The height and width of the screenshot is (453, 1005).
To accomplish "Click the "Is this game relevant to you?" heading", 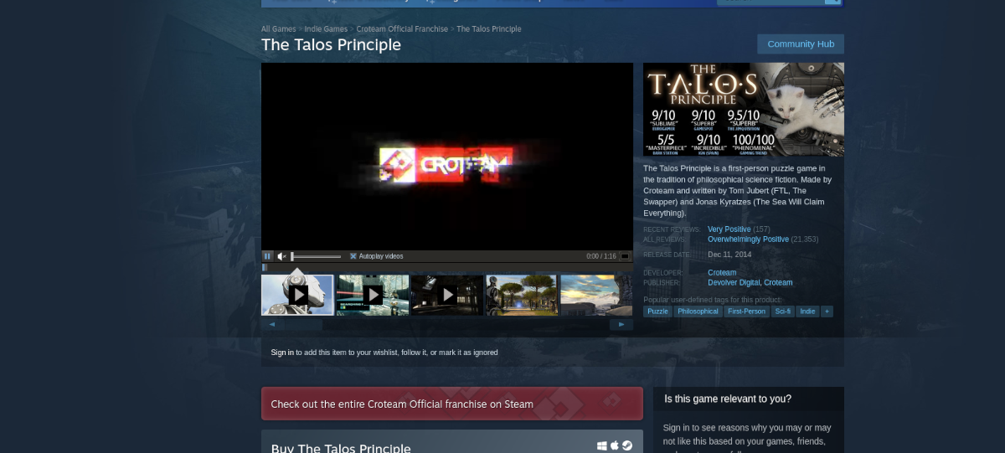I will (x=728, y=399).
